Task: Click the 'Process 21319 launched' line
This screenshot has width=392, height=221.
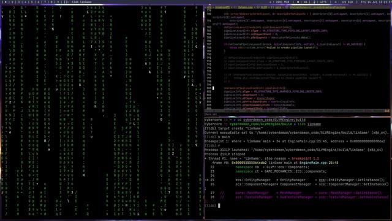Action: (293, 150)
